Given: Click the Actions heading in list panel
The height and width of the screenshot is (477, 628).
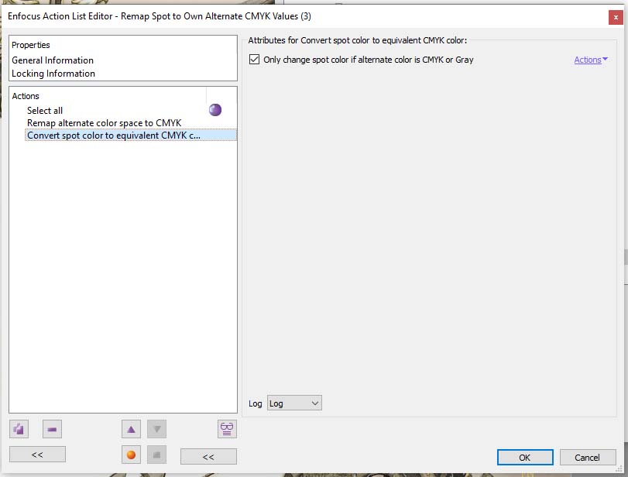Looking at the screenshot, I should coord(26,96).
